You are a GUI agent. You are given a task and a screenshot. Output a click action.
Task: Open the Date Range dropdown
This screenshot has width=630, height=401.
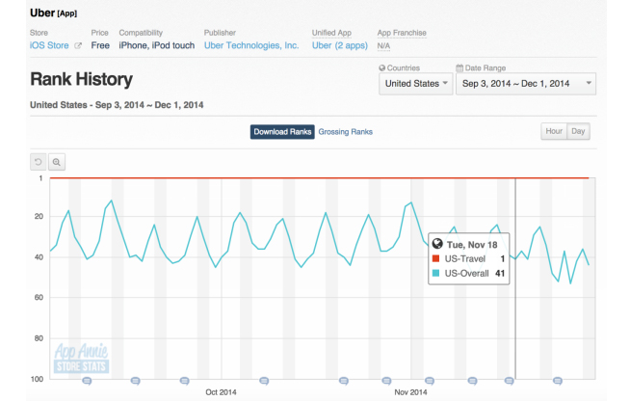524,84
